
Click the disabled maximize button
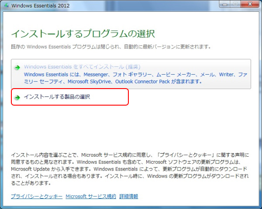(235, 4)
